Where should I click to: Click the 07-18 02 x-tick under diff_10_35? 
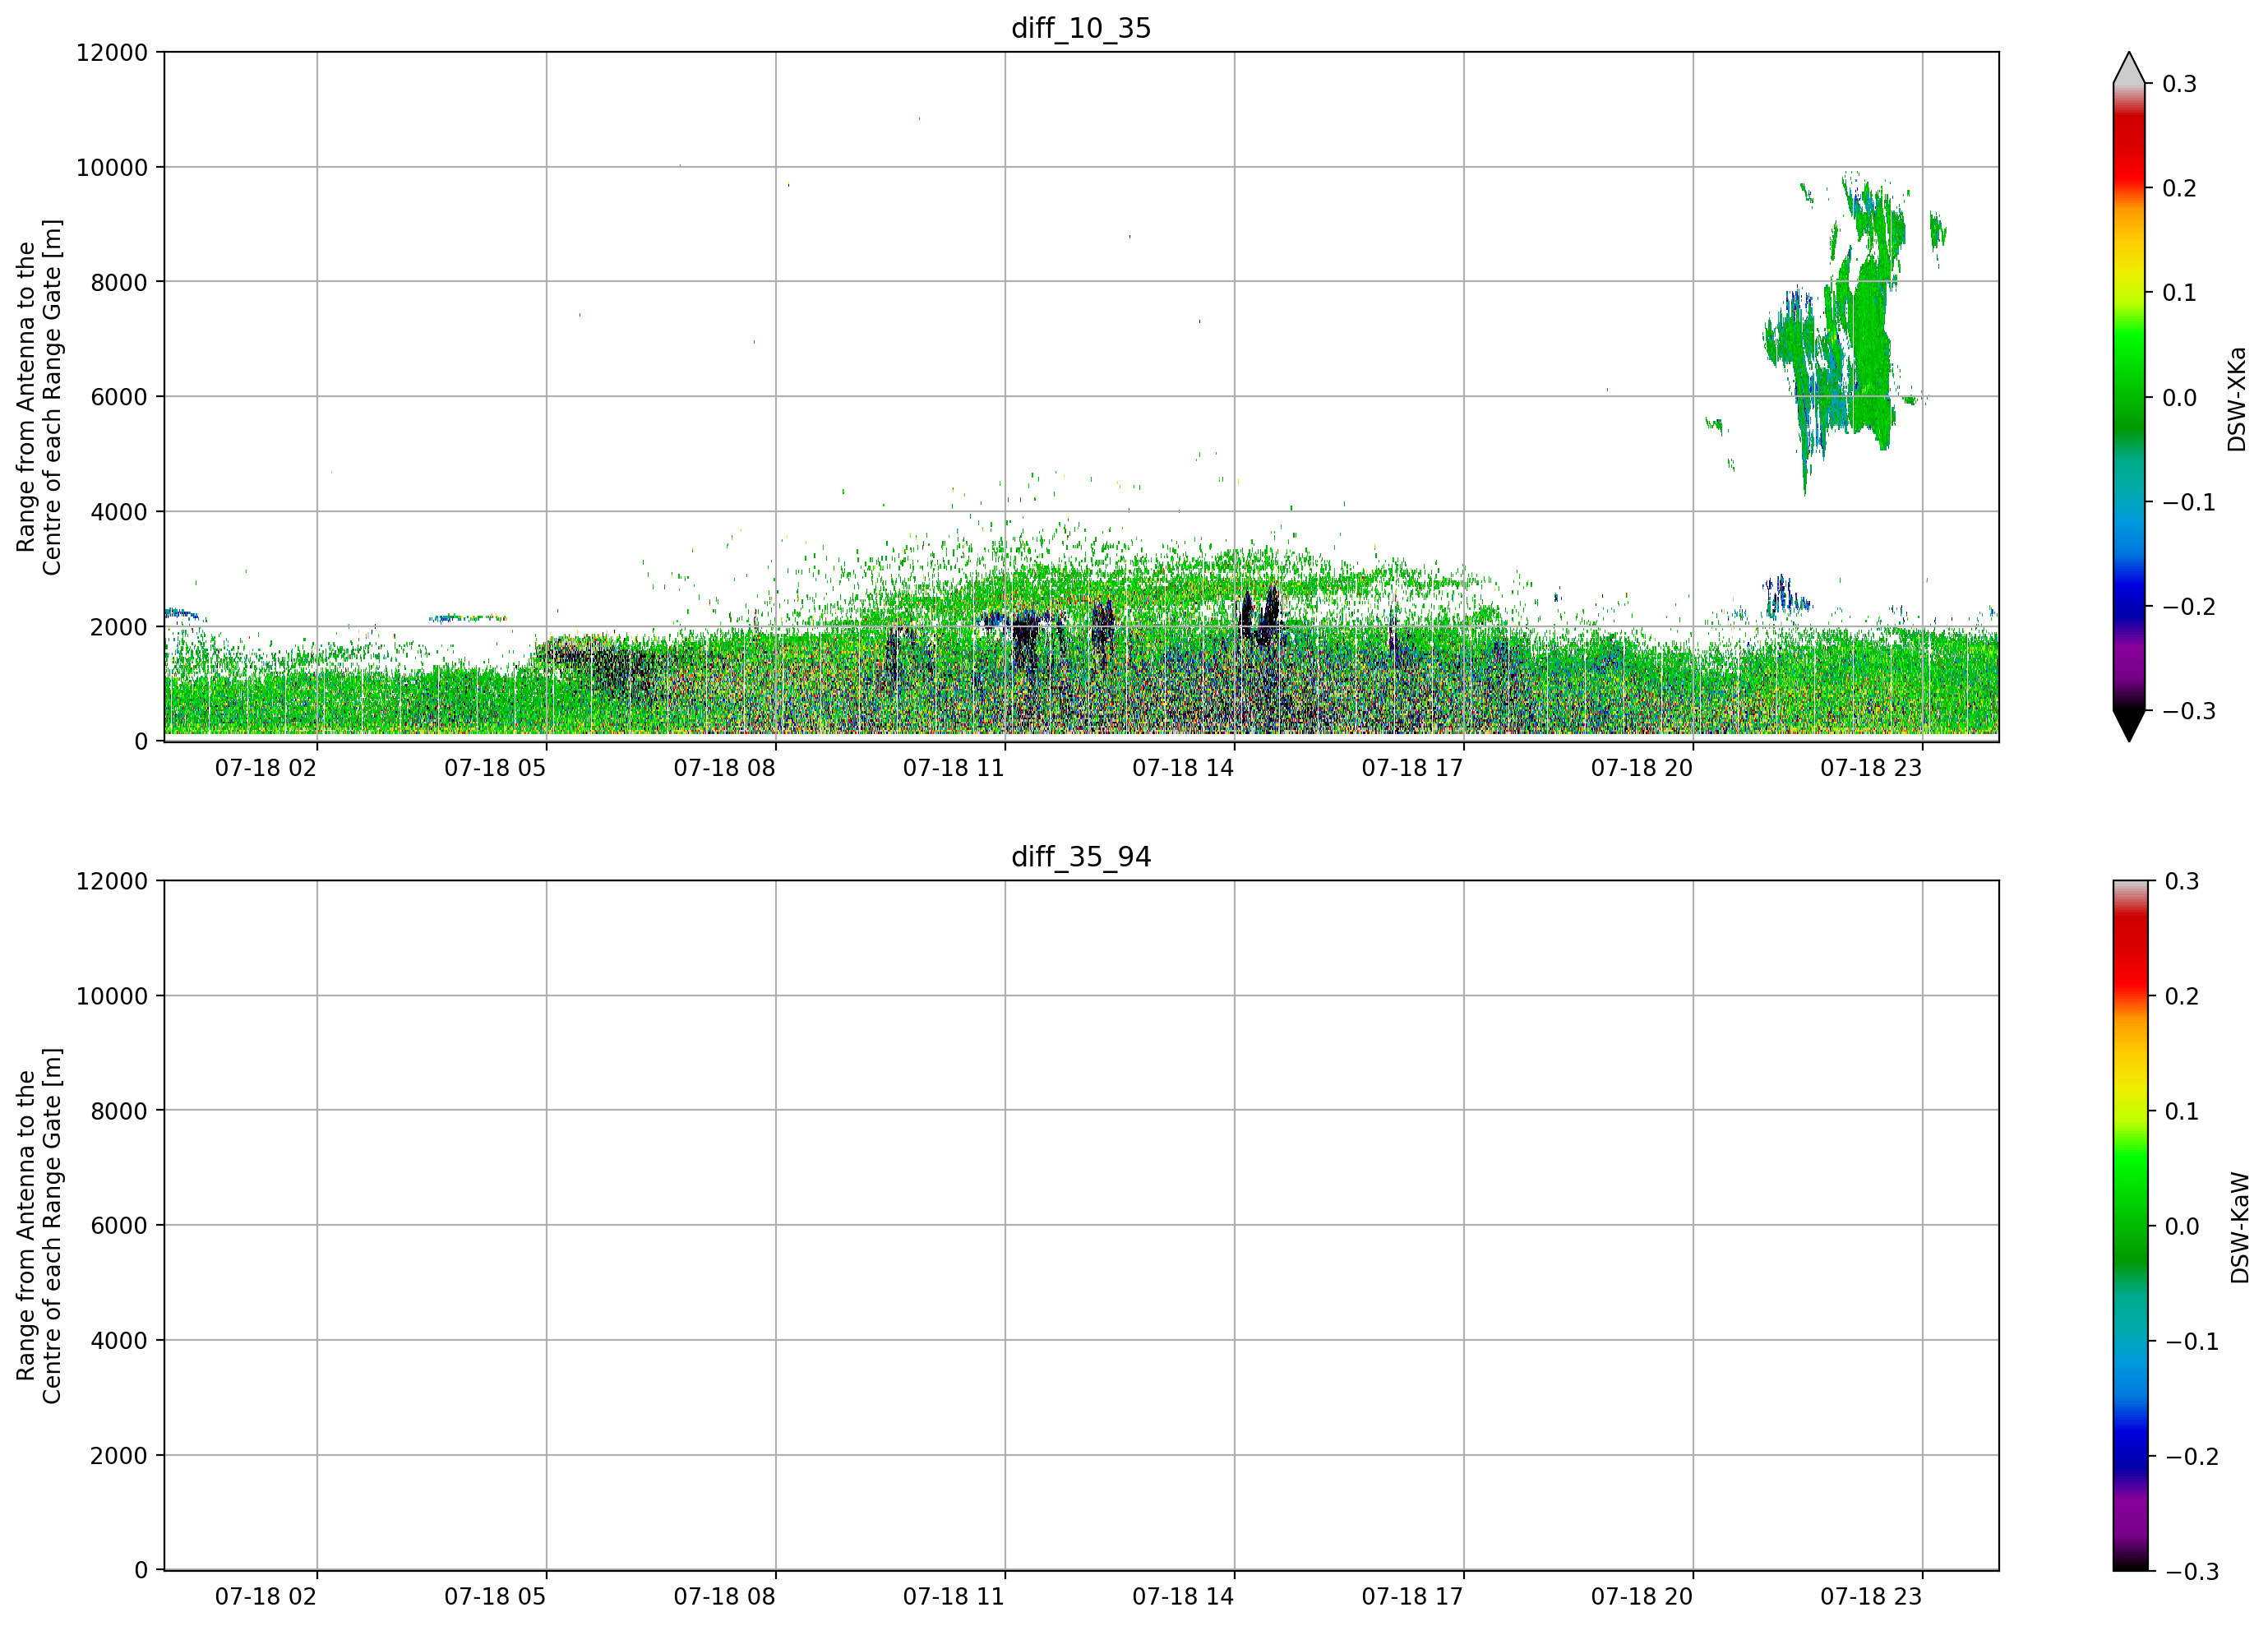pos(266,768)
